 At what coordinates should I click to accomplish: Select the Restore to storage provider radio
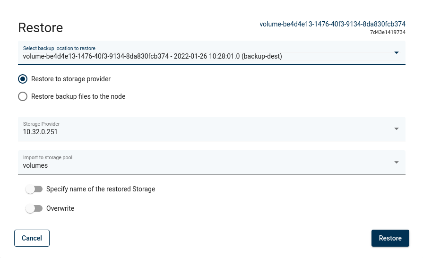[x=23, y=79]
